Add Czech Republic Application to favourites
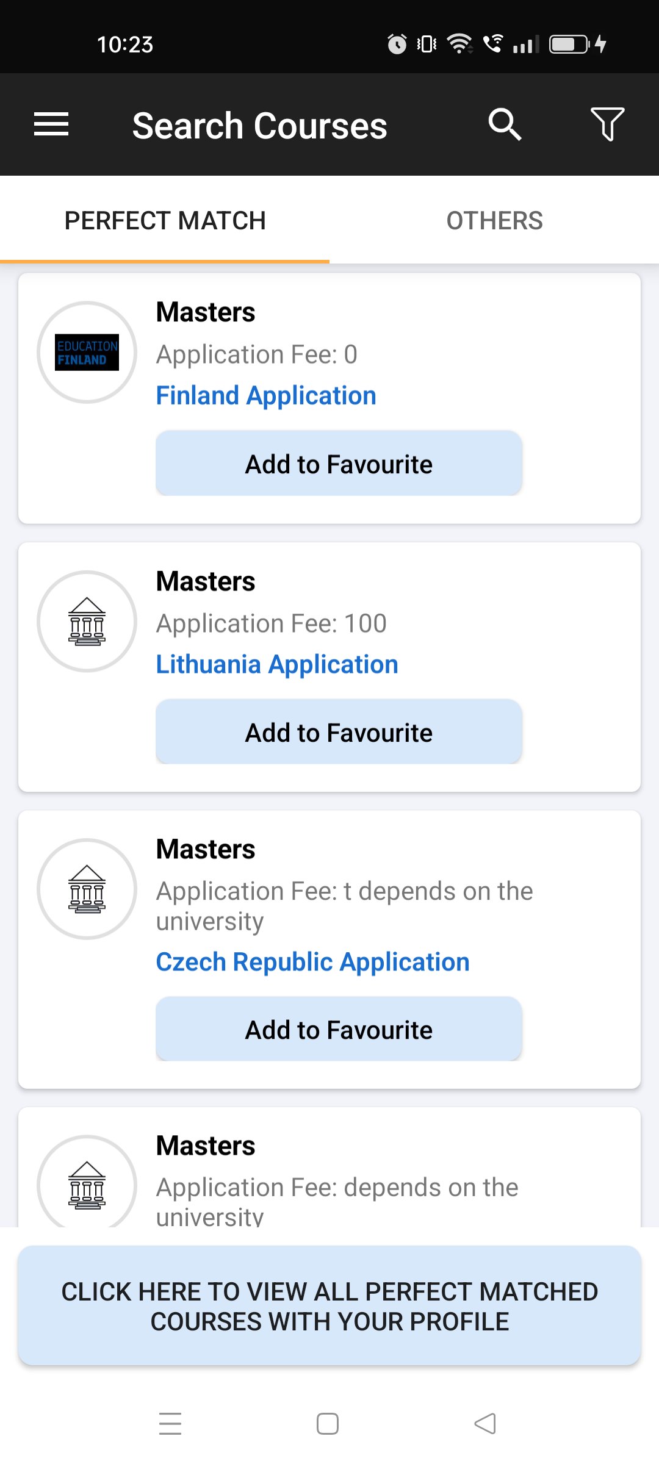 coord(339,1030)
